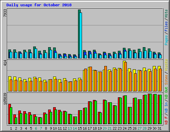Click day label 25 on the x-axis
Screen dimensions: 170x132
[129, 128]
